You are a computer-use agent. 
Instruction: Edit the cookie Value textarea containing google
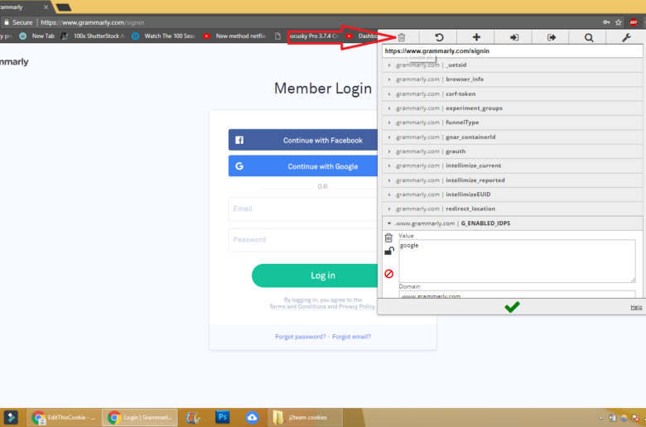[517, 261]
